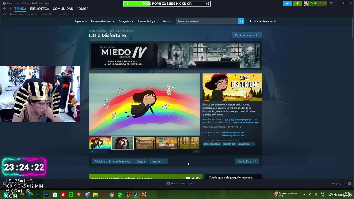Select the third screenshot thumbnail
354x199 pixels.
[x=145, y=143]
